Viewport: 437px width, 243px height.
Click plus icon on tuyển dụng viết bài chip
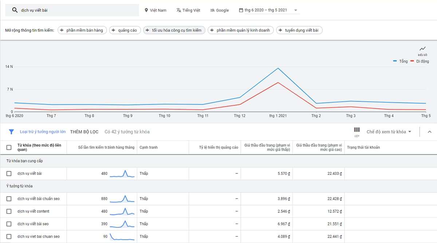[280, 30]
